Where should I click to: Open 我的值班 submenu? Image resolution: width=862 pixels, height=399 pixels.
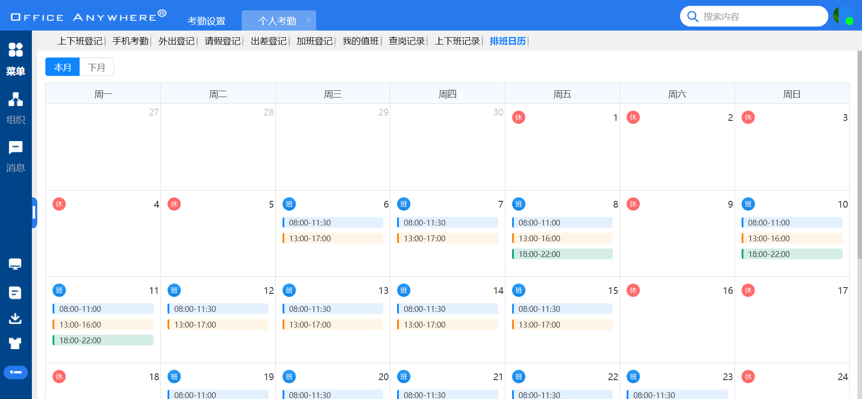pyautogui.click(x=361, y=41)
